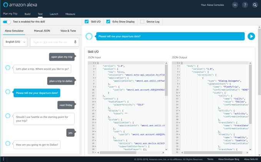Click the 'Type or click and hold the mic' field
The width and height of the screenshot is (261, 162).
click(x=52, y=42)
